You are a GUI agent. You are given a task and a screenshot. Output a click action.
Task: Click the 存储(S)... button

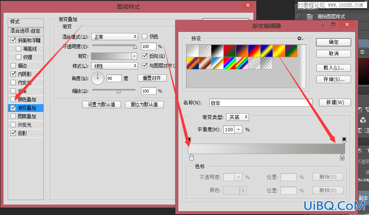point(334,79)
